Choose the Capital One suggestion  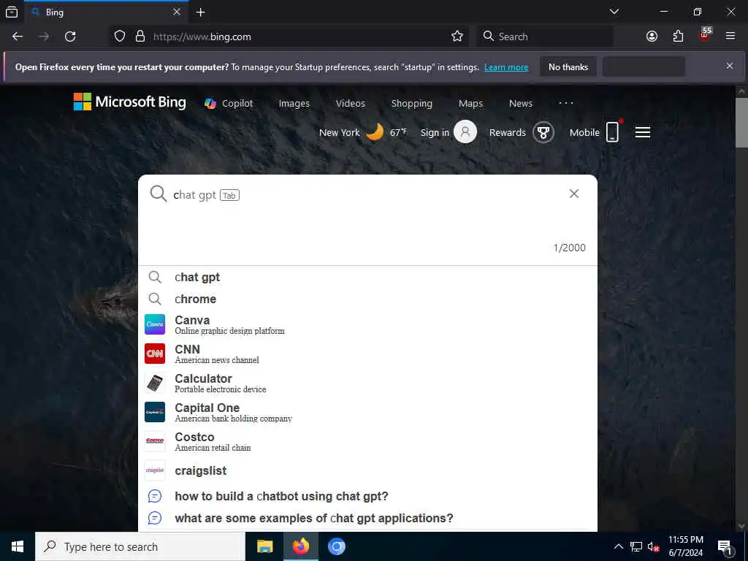367,412
